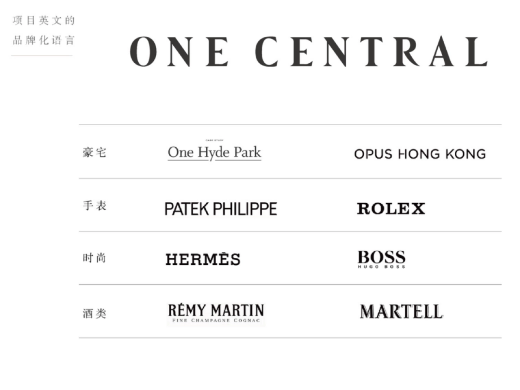520x390 pixels.
Task: Click the PATEK PHILIPPE logo
Action: (221, 209)
